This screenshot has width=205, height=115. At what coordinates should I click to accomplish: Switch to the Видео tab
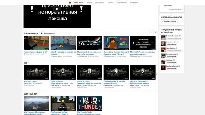click(89, 3)
